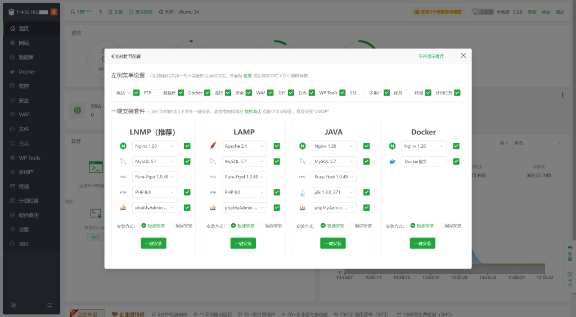The image size is (576, 317).
Task: Click the Apache feather icon in LAMP
Action: (x=213, y=146)
